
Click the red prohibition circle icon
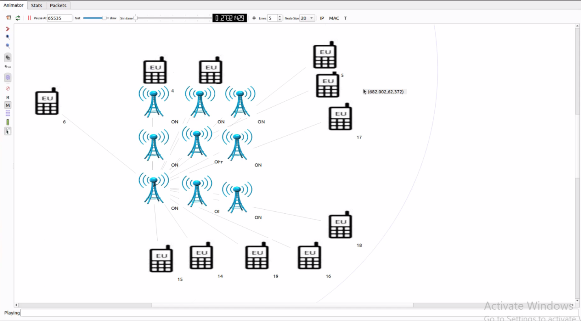pyautogui.click(x=8, y=89)
